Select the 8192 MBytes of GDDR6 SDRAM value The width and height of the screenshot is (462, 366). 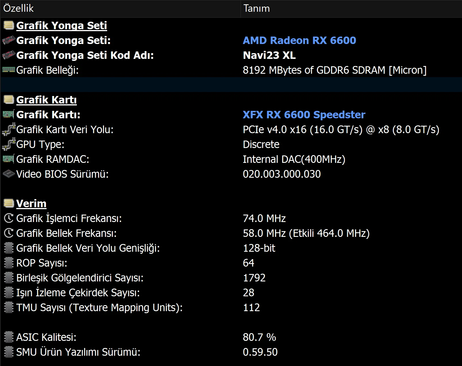coord(335,70)
